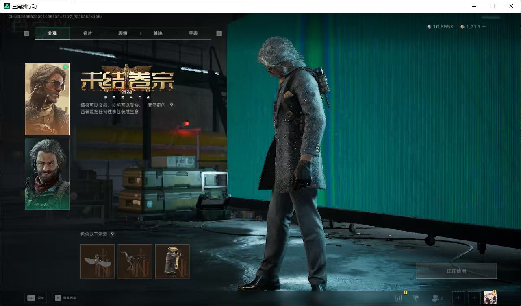Open the 名片 tab
521x306 pixels.
[87, 33]
